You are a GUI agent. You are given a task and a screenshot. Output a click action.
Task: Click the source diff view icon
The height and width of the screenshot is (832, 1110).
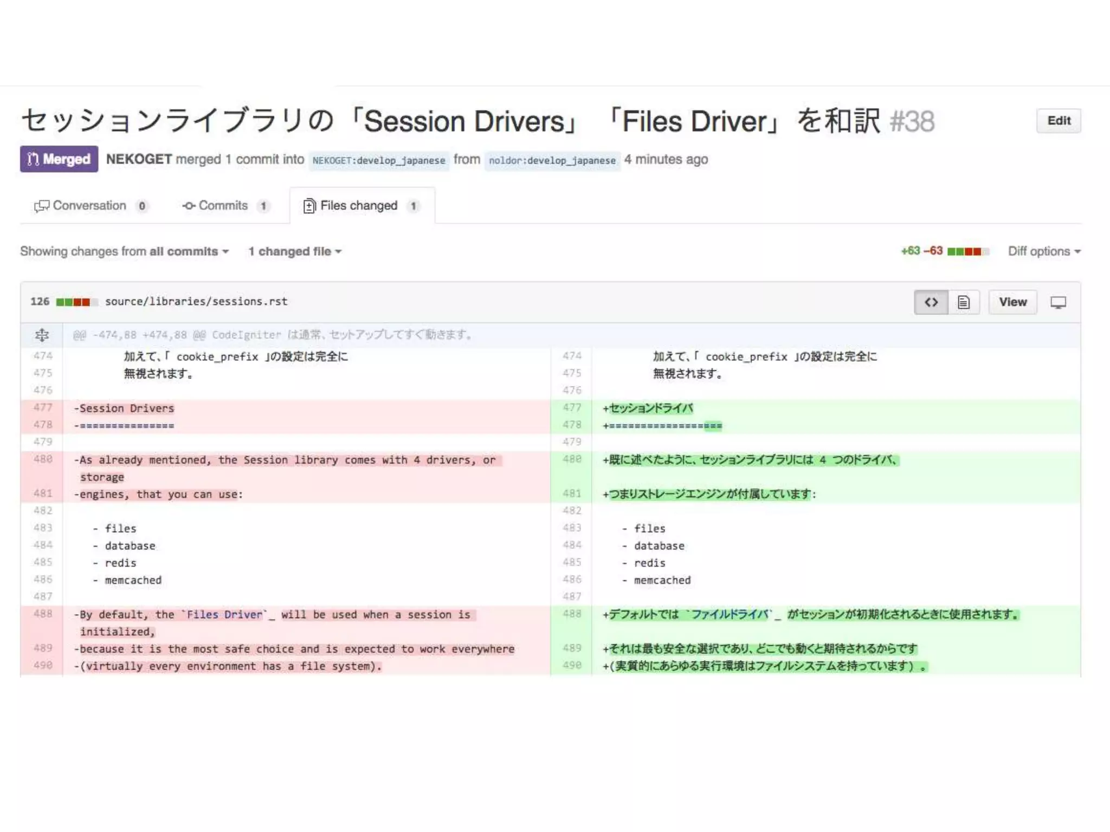coord(931,302)
